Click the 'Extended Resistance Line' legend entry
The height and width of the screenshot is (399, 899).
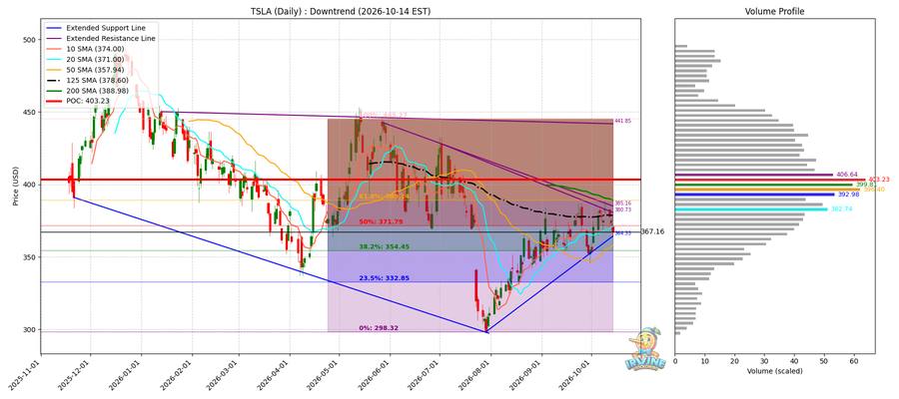(101, 38)
